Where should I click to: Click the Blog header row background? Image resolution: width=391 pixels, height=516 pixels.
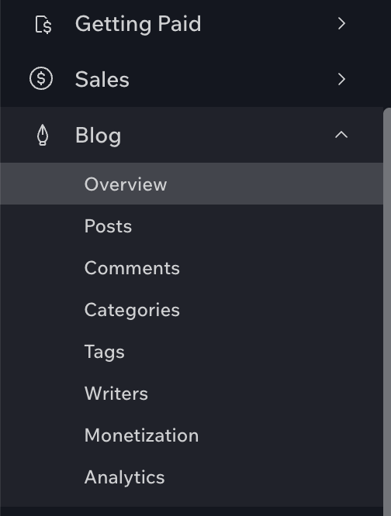click(x=192, y=135)
